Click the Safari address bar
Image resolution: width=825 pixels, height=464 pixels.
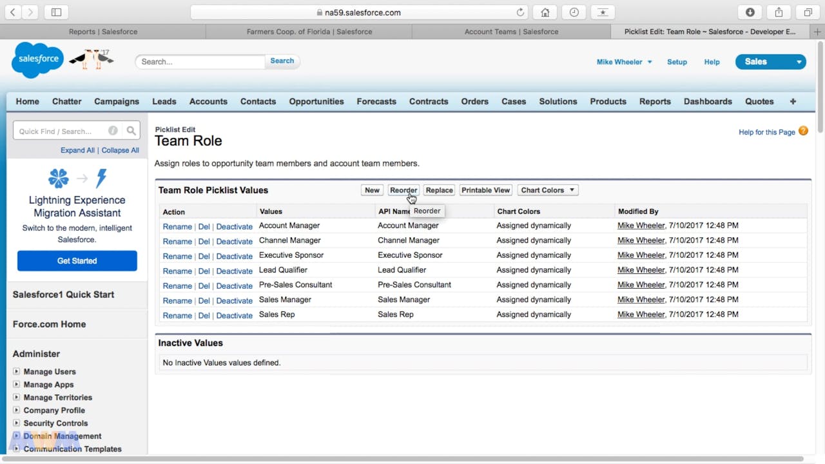tap(358, 12)
